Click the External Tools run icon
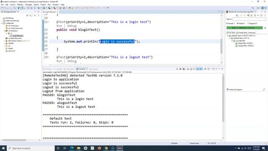This screenshot has height=151, width=268. (54, 8)
